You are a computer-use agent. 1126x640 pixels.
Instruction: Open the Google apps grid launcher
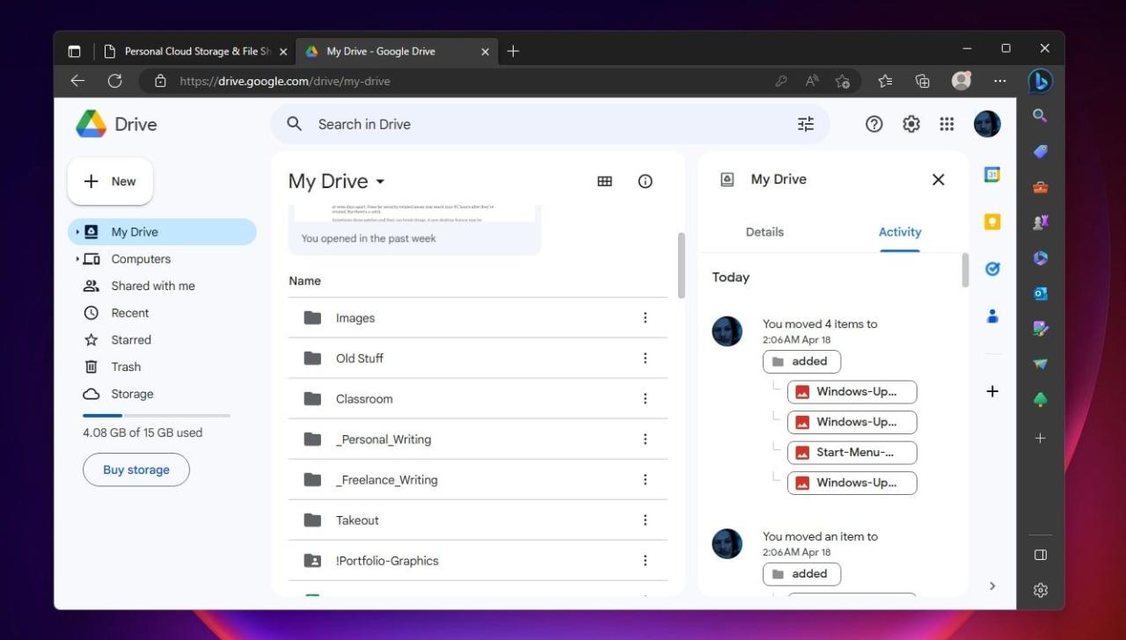(x=947, y=124)
